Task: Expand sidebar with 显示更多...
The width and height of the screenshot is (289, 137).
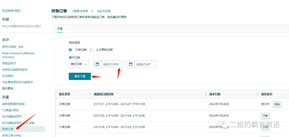Action: (9, 88)
